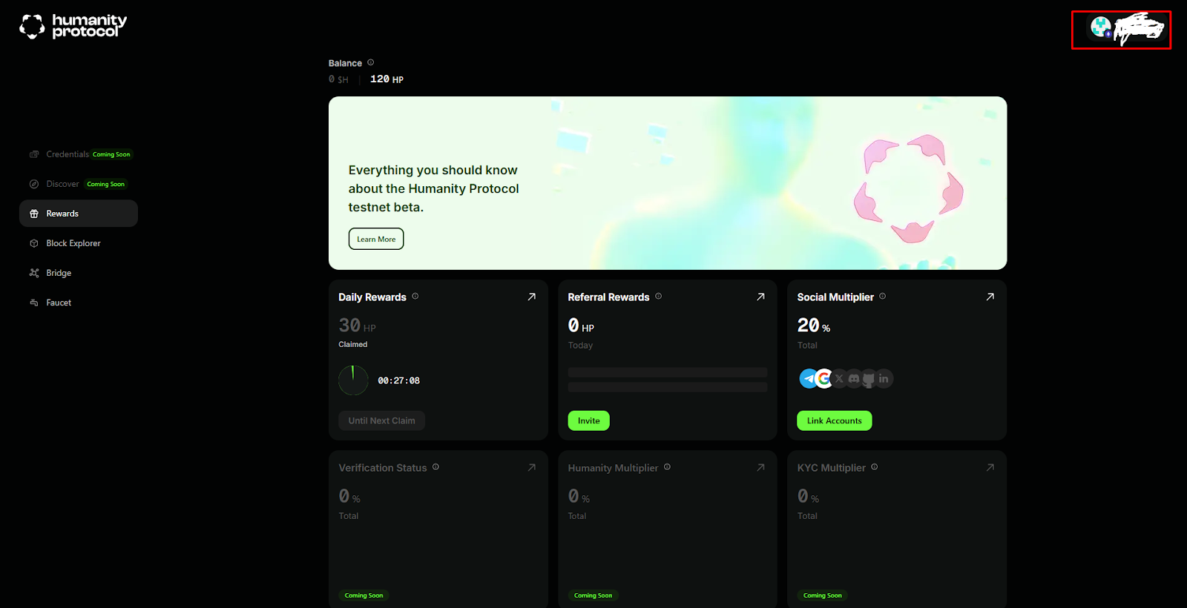Click the 30 HP Claimed value
1187x608 pixels.
click(x=358, y=326)
